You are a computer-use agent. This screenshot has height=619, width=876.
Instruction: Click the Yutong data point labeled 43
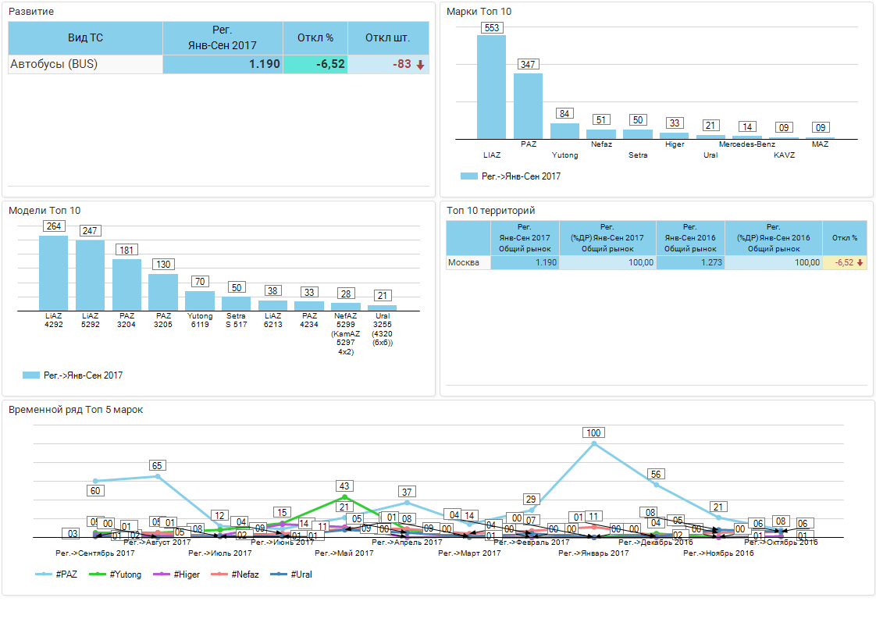click(x=344, y=496)
